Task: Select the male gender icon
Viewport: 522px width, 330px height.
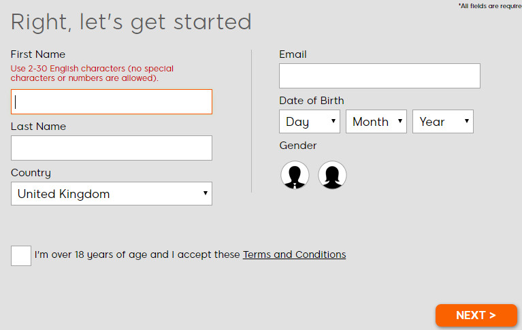Action: click(x=295, y=175)
